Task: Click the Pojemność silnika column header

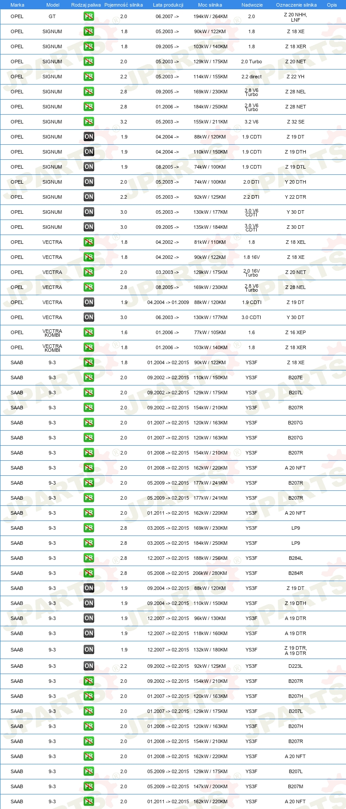Action: [x=123, y=5]
